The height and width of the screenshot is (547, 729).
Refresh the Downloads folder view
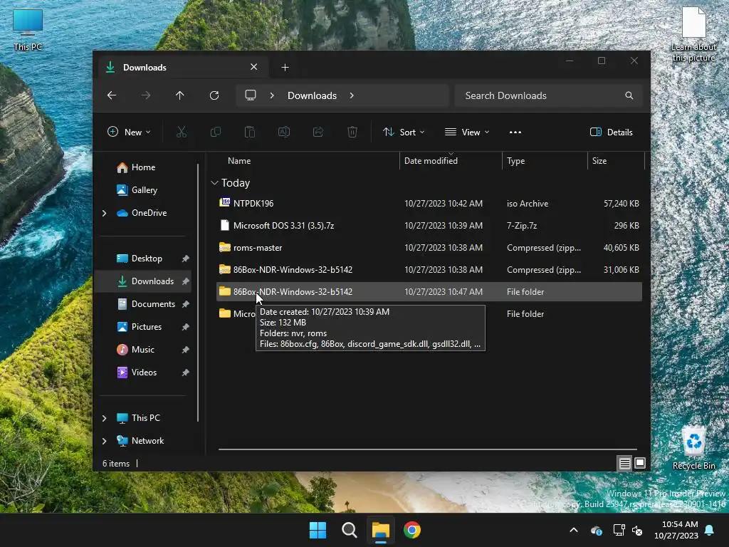(214, 95)
